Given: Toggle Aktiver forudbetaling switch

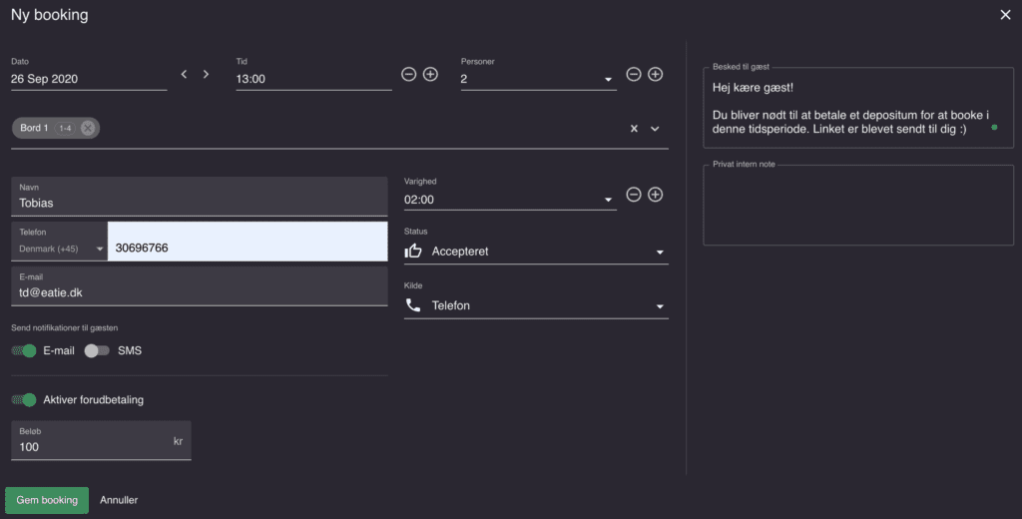Looking at the screenshot, I should (x=24, y=399).
